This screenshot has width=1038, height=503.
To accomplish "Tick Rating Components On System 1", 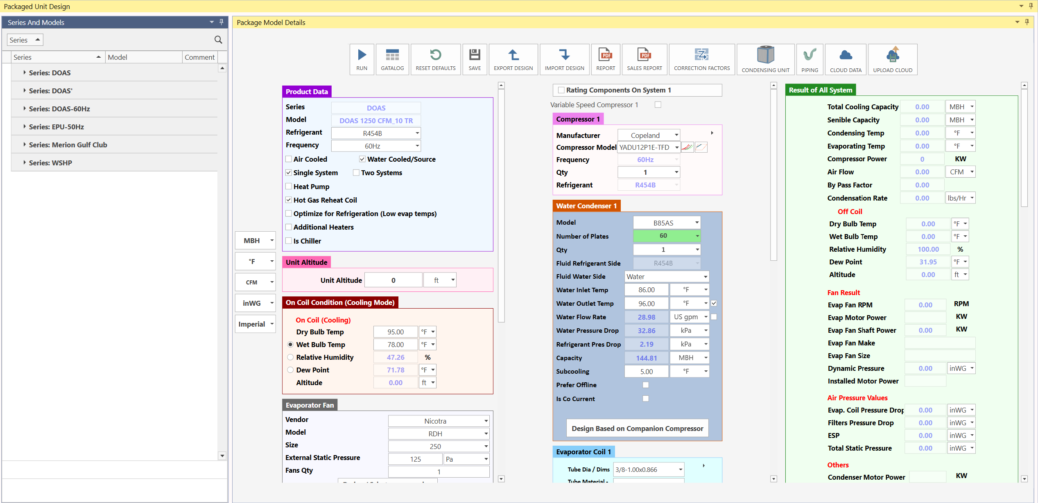I will tap(561, 90).
